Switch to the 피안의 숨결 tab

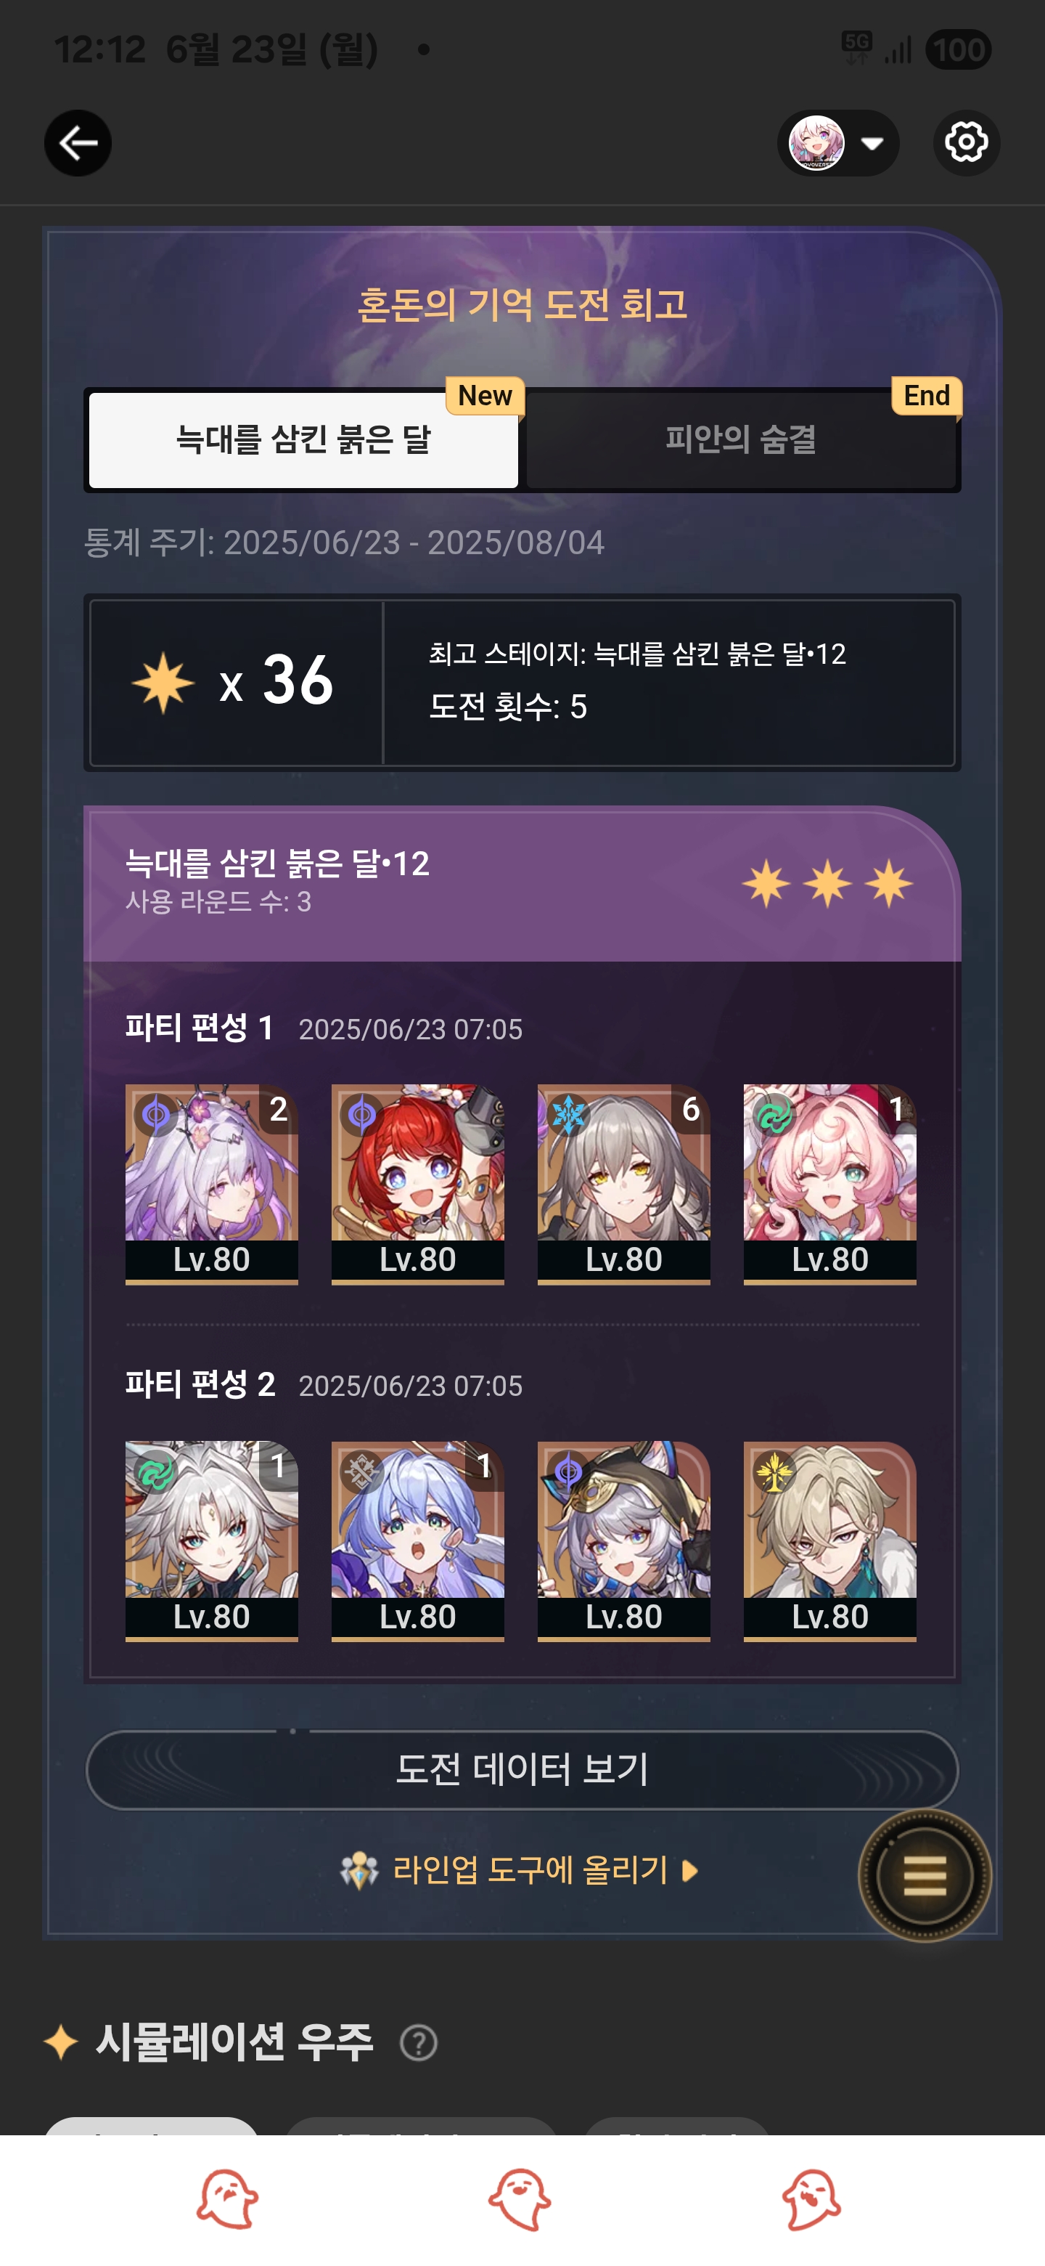[x=741, y=440]
